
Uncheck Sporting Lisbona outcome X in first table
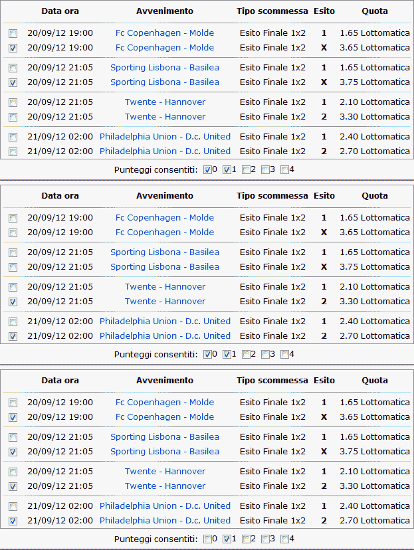pos(13,82)
